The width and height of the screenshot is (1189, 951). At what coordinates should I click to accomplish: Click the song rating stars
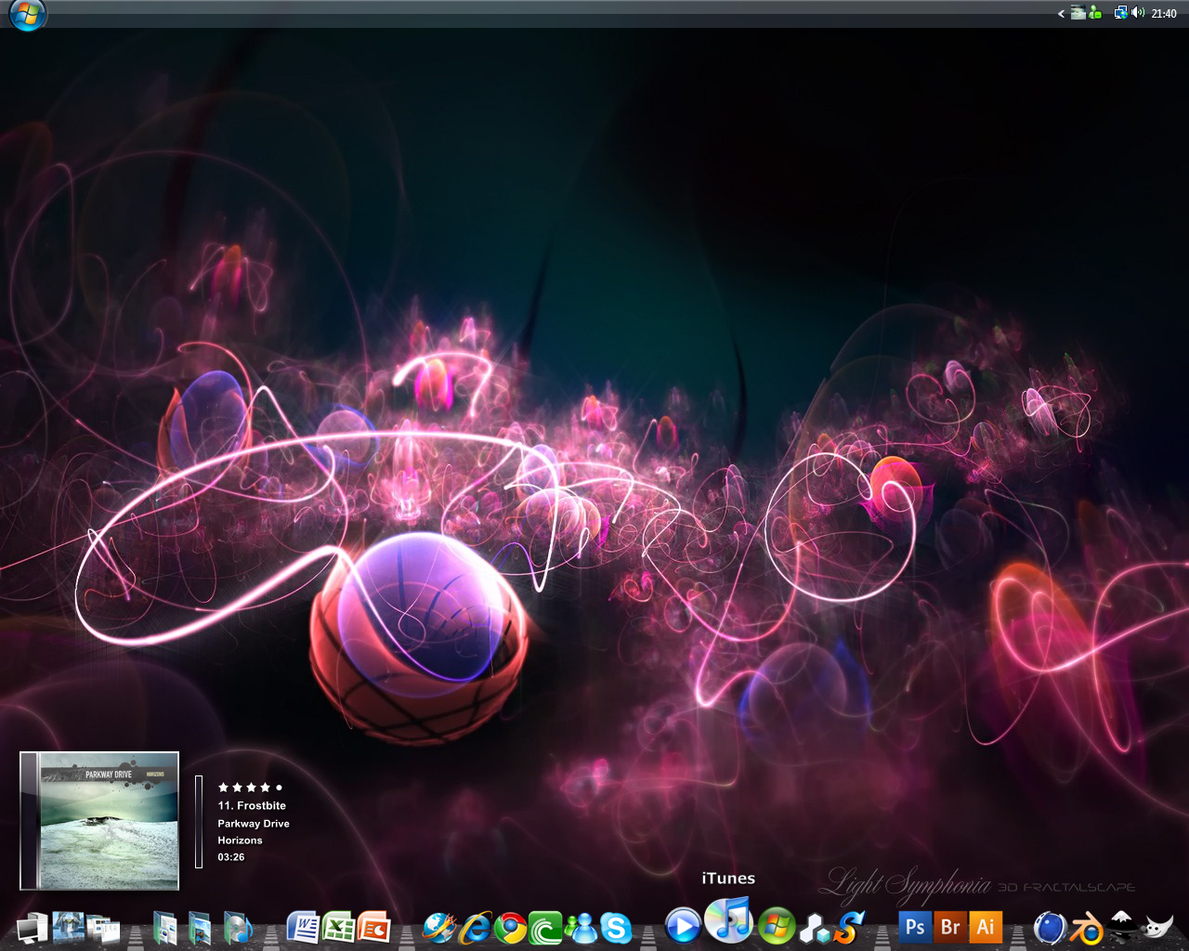click(x=250, y=788)
